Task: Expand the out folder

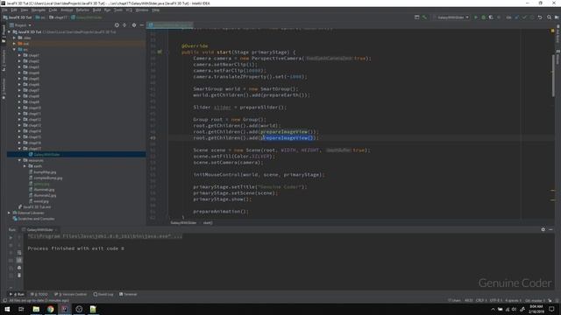Action: (14, 44)
